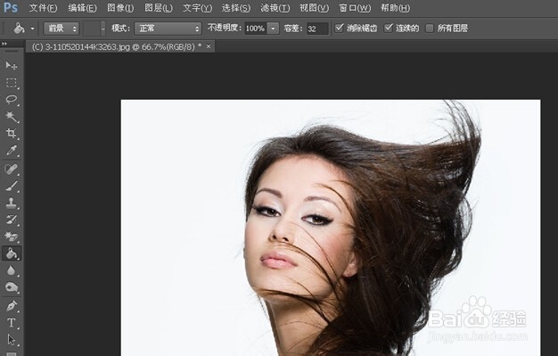Image resolution: width=558 pixels, height=356 pixels.
Task: Expand the toolbox double-arrow toggle
Action: 4,44
